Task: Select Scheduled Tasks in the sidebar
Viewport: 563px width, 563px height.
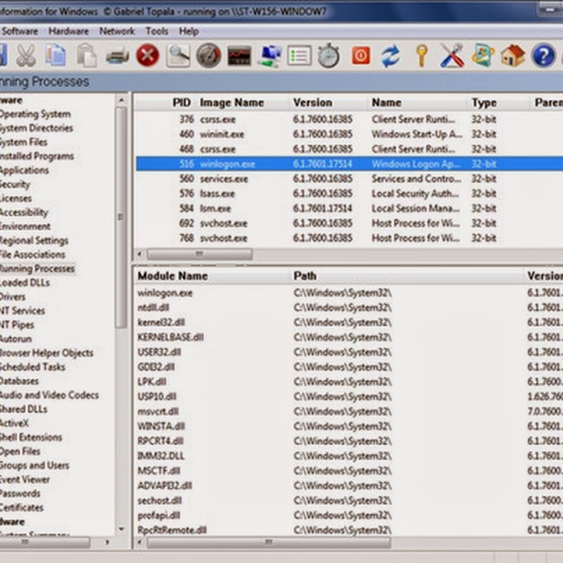Action: coord(32,367)
